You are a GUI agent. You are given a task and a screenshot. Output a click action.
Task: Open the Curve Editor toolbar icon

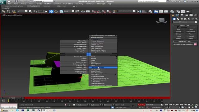click(x=161, y=12)
